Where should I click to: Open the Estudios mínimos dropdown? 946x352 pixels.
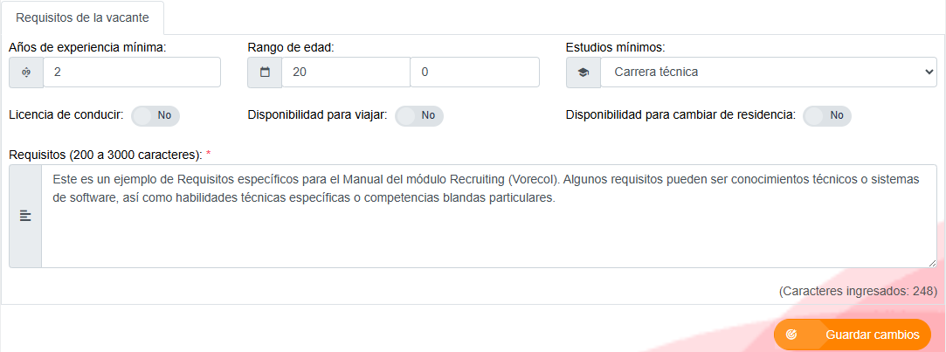click(x=769, y=72)
